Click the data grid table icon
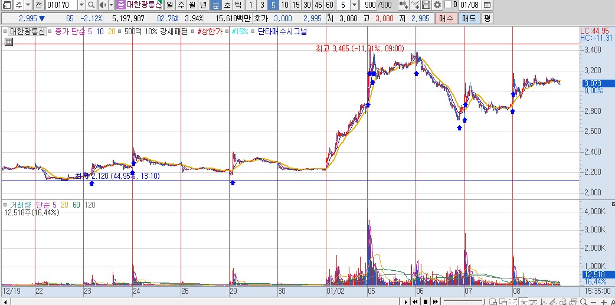 (x=8, y=41)
